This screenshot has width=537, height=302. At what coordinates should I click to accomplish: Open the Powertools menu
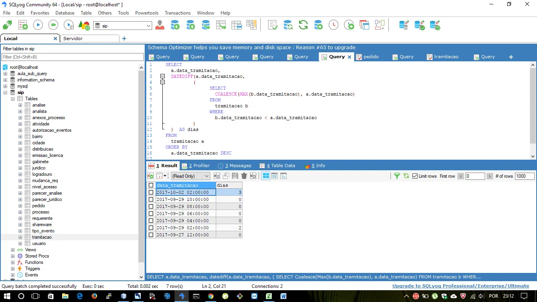point(146,13)
